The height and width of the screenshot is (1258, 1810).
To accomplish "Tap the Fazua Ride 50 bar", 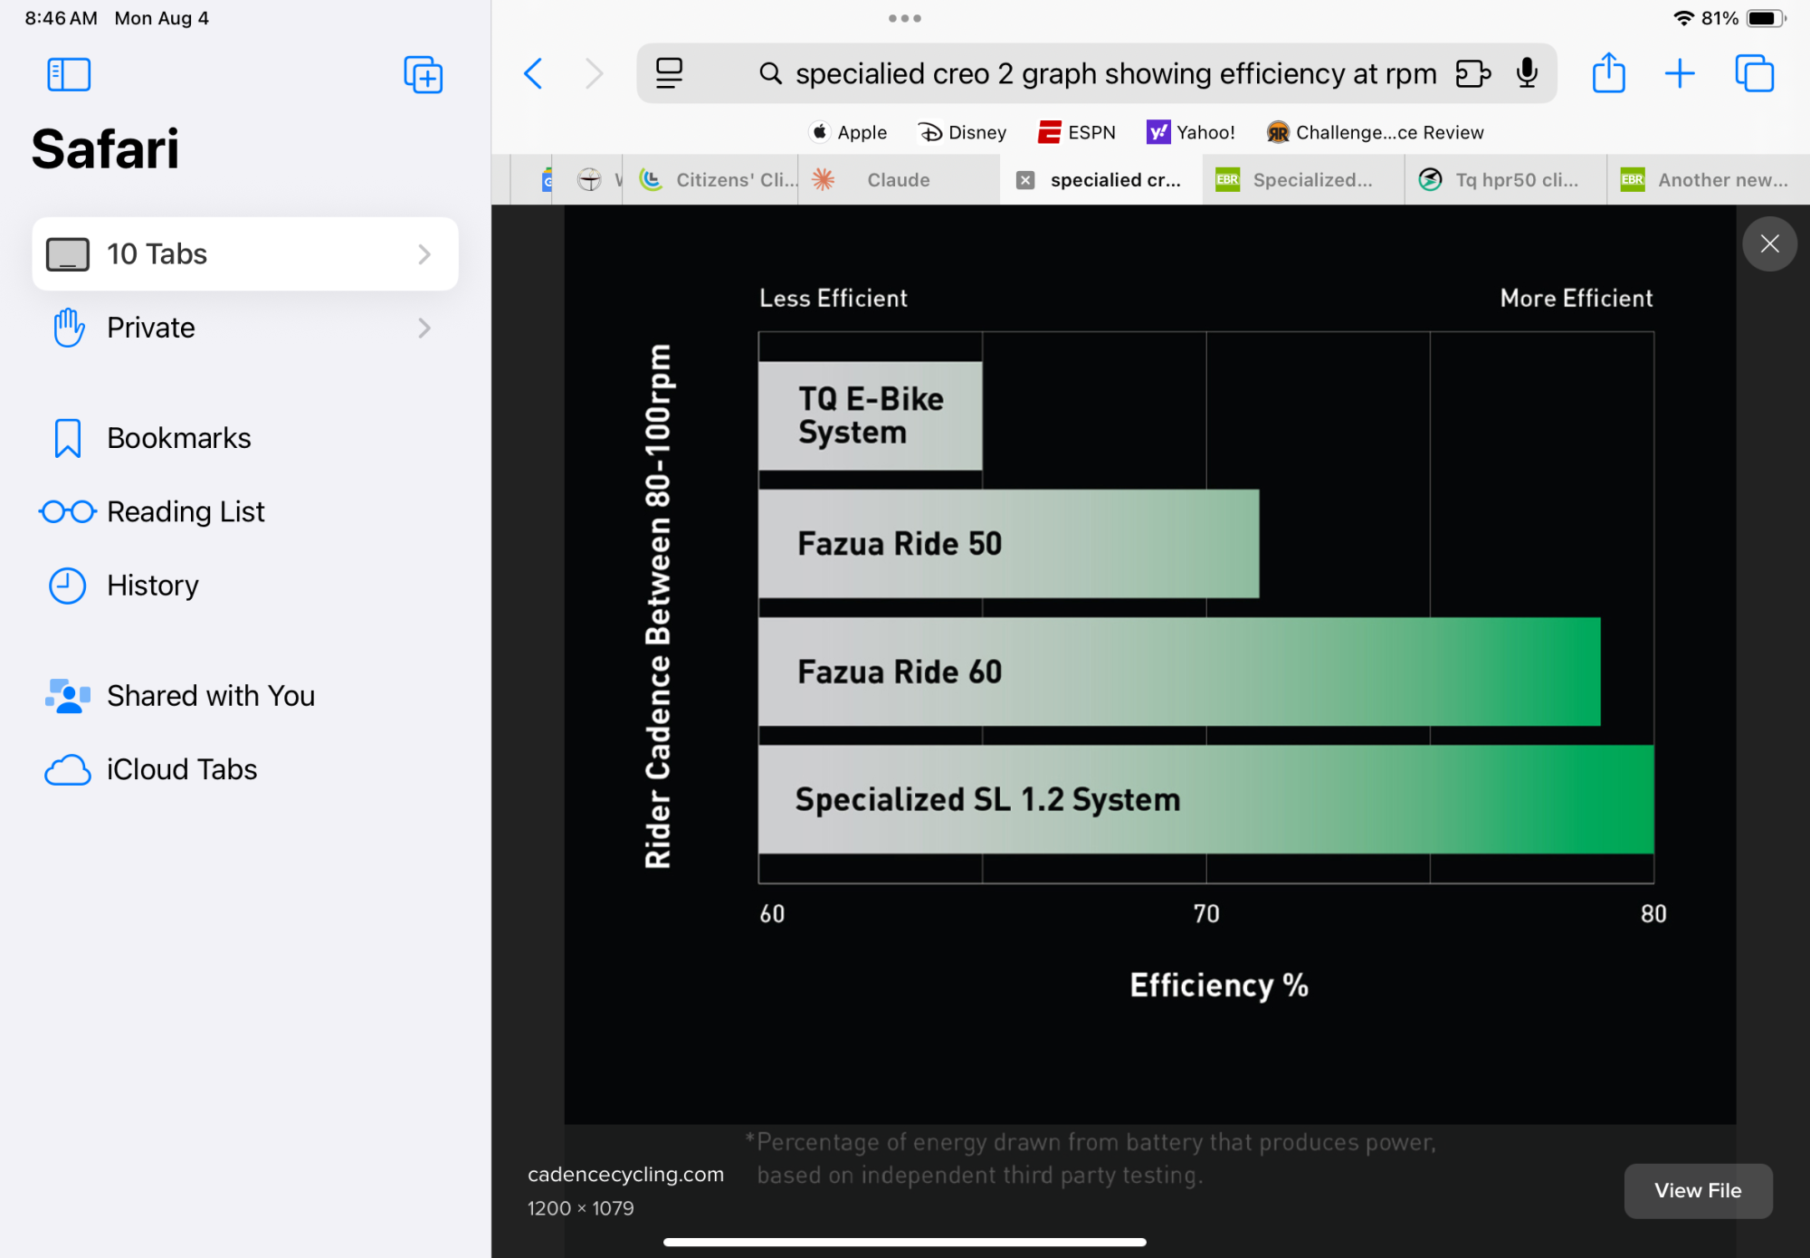I will (x=1008, y=544).
